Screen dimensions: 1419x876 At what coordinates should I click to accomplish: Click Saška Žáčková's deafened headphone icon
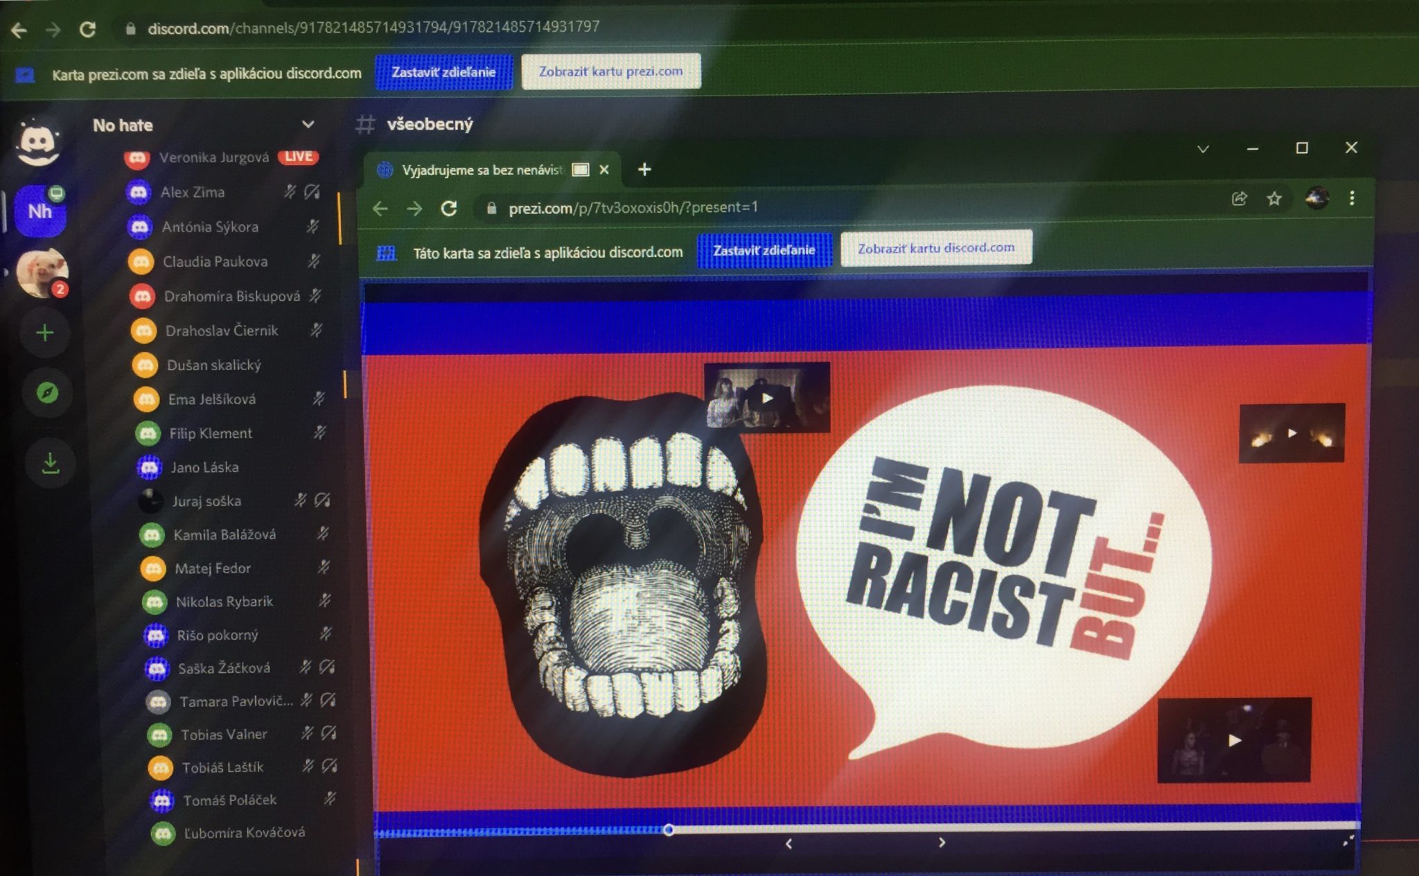click(x=327, y=667)
